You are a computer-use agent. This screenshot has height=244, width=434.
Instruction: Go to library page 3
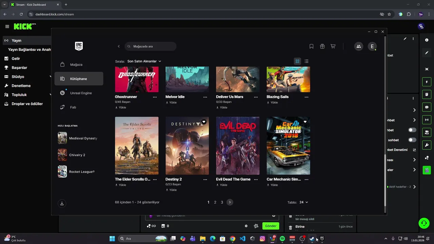[222, 202]
